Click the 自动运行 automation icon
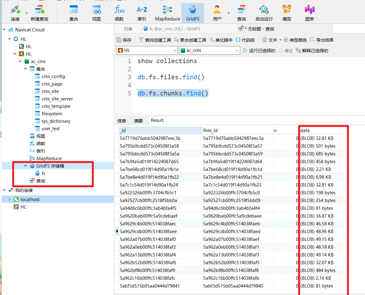 [x=264, y=13]
